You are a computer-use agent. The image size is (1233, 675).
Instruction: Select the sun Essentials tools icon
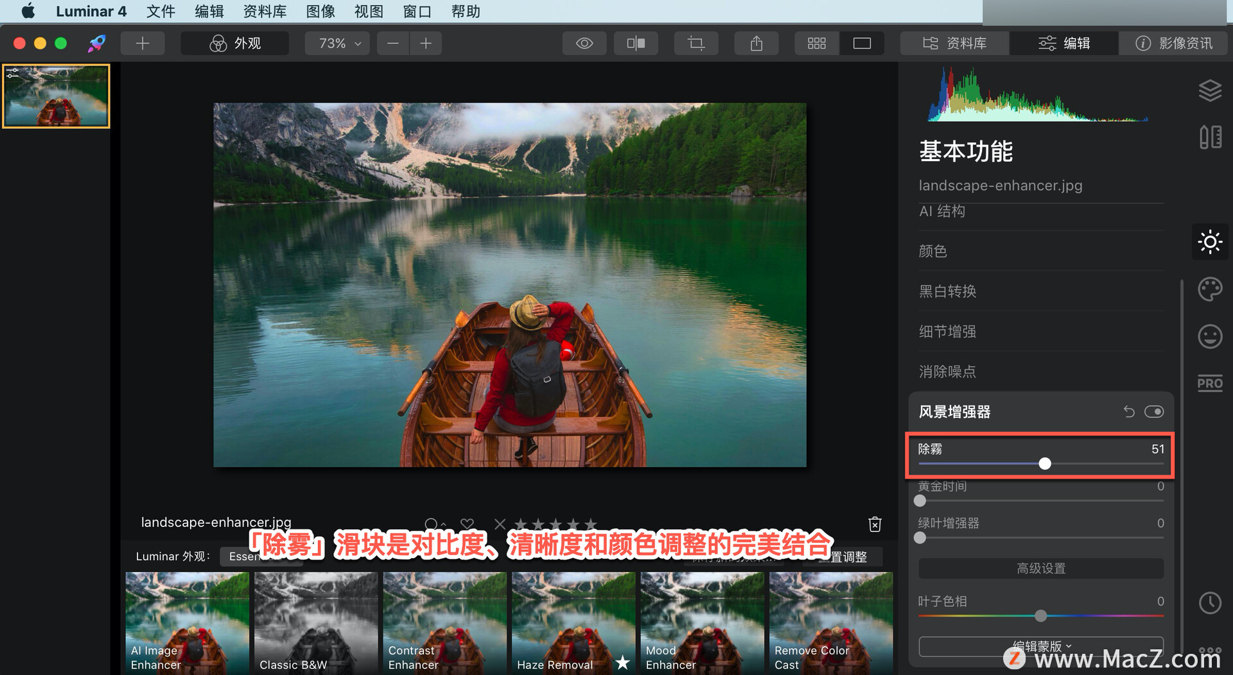1210,242
